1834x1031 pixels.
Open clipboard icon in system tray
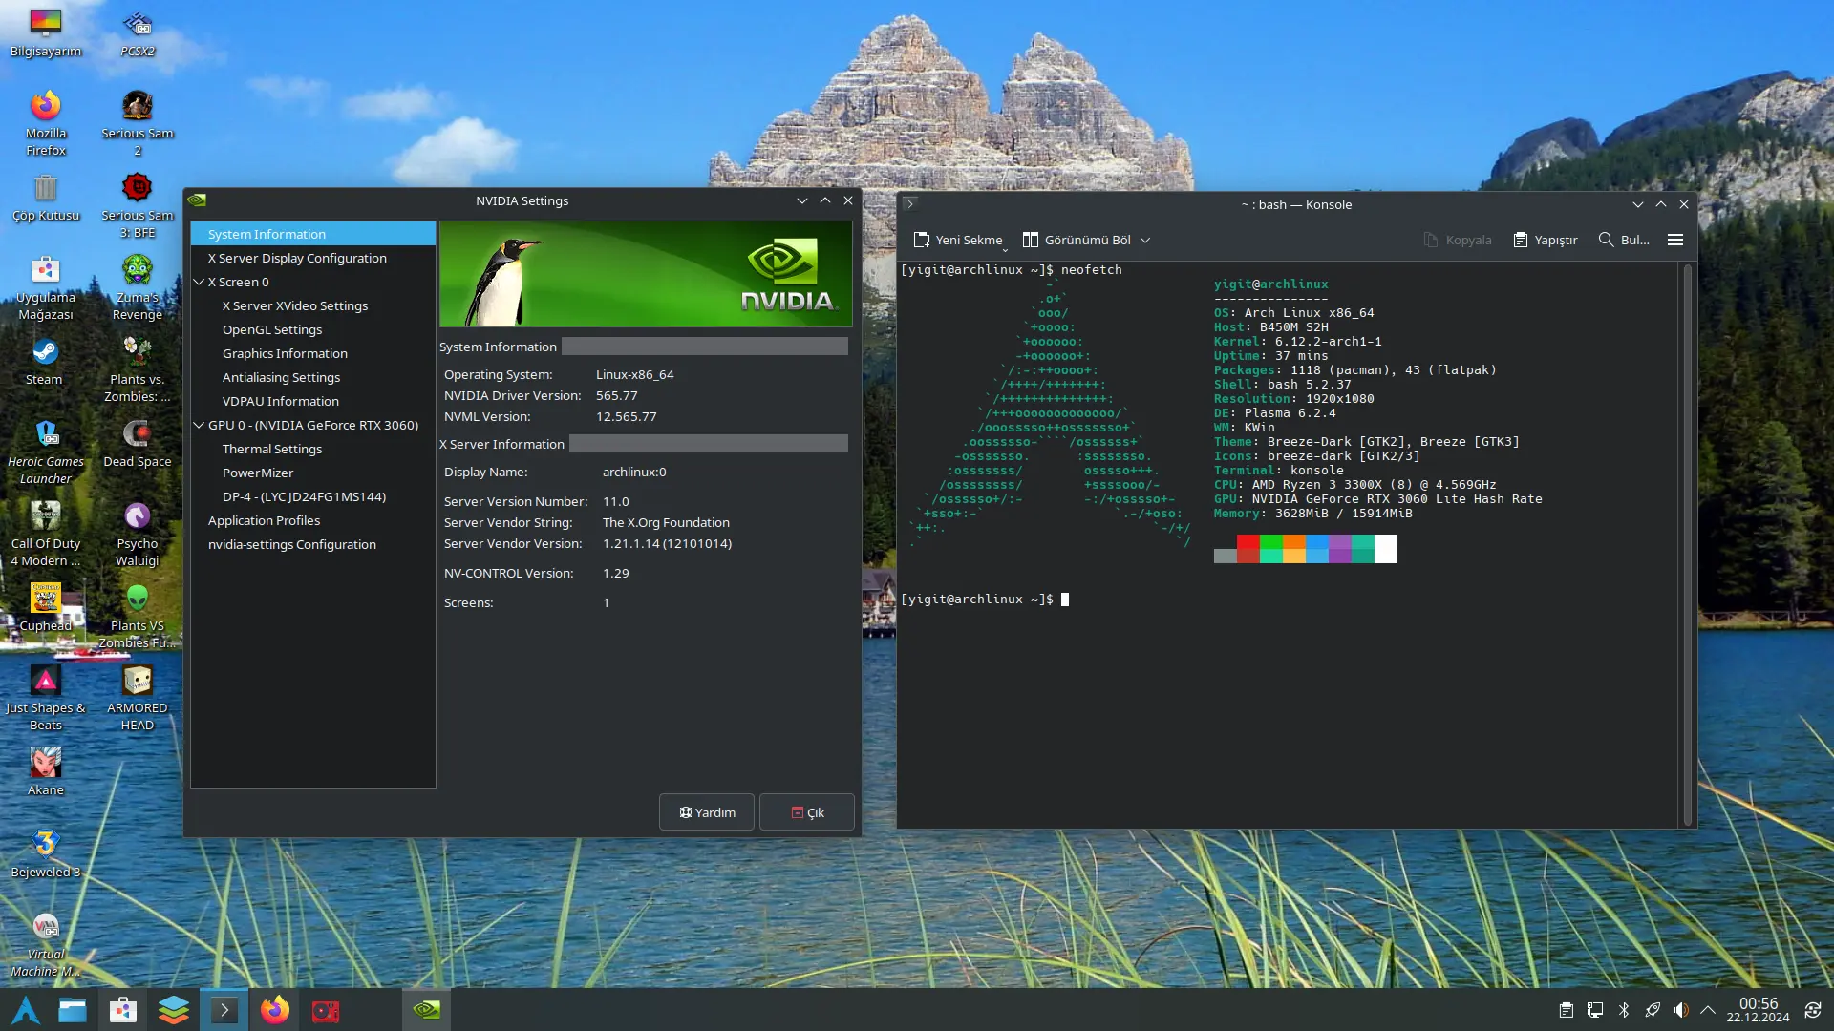(1567, 1010)
